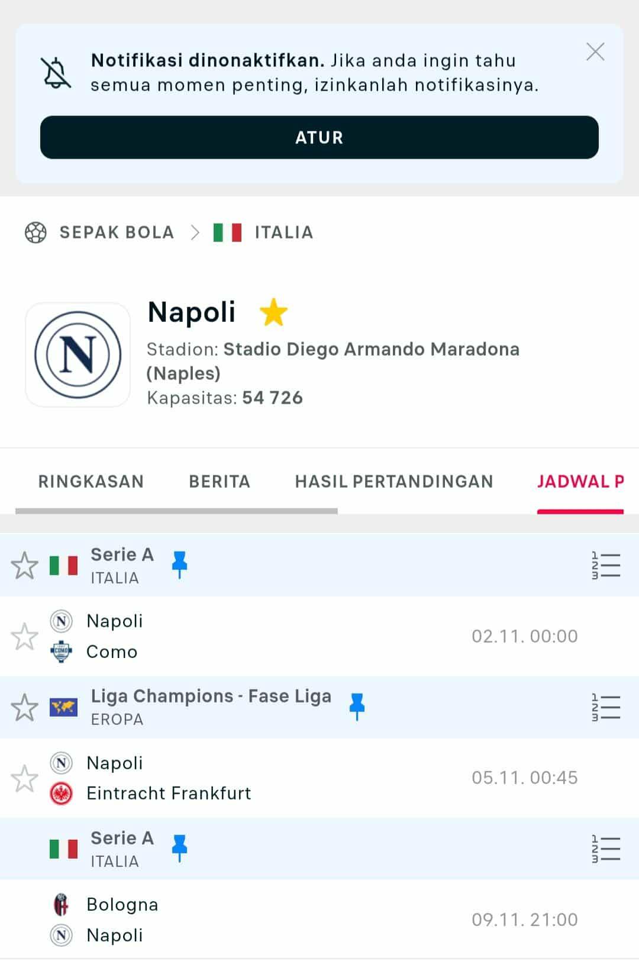Unfavorite Napoli using the yellow star
This screenshot has width=639, height=961.
coord(273,312)
